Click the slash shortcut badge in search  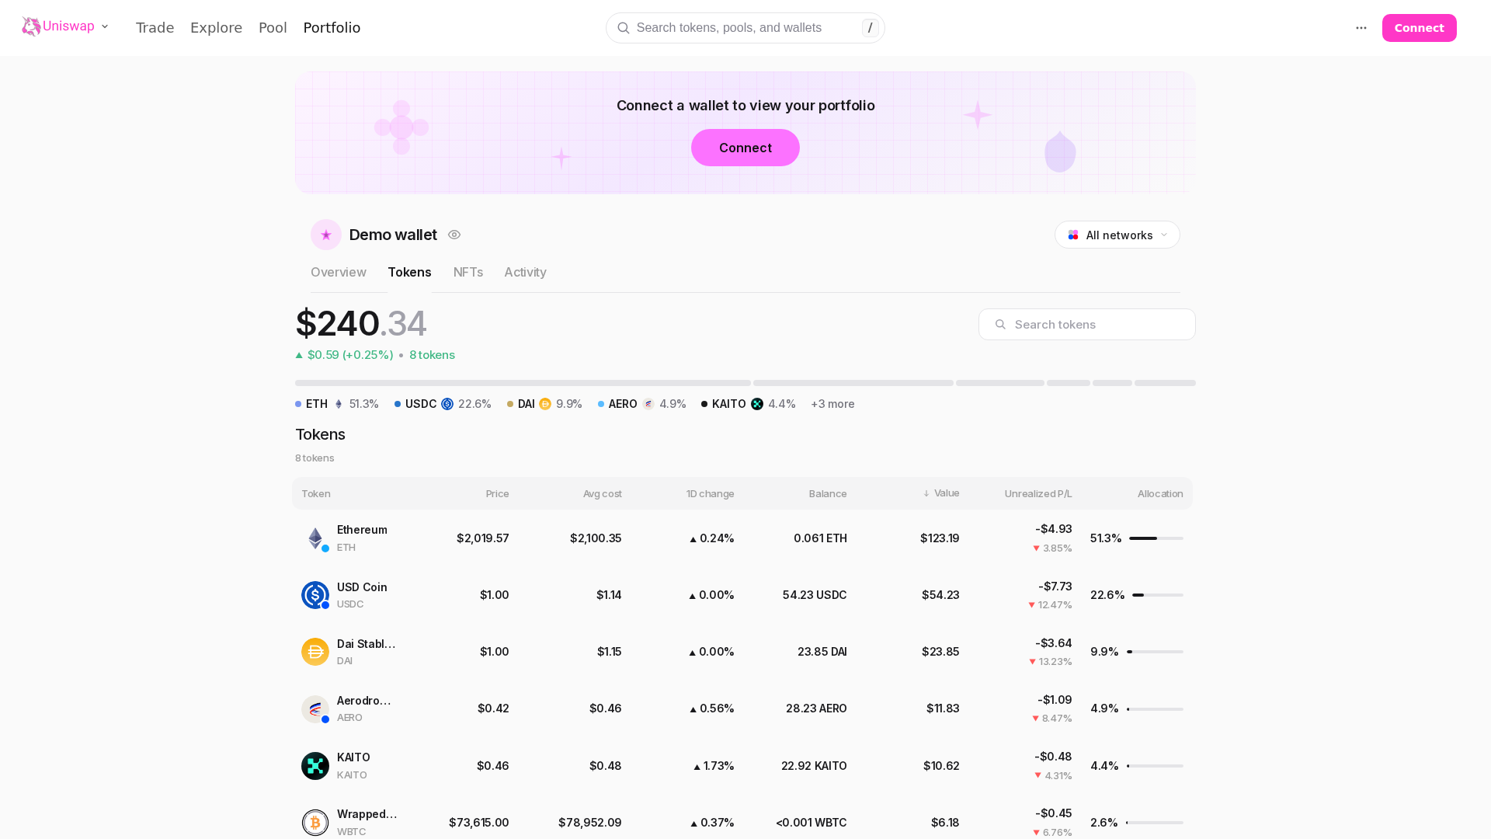(871, 28)
